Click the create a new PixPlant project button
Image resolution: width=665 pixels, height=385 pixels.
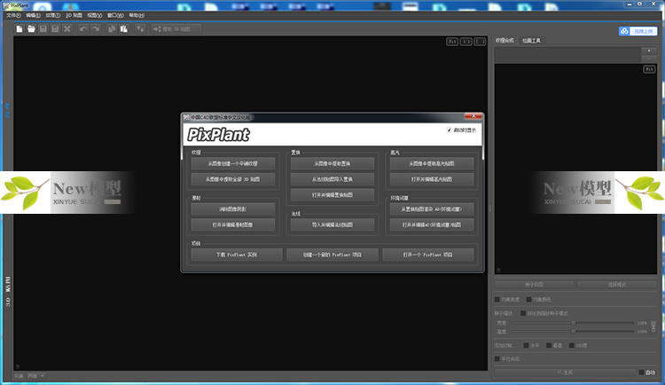tap(332, 255)
